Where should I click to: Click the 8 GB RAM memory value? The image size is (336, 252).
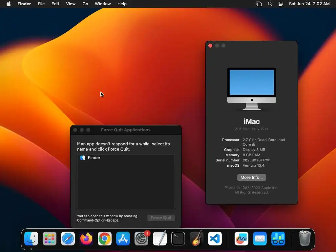(x=251, y=155)
